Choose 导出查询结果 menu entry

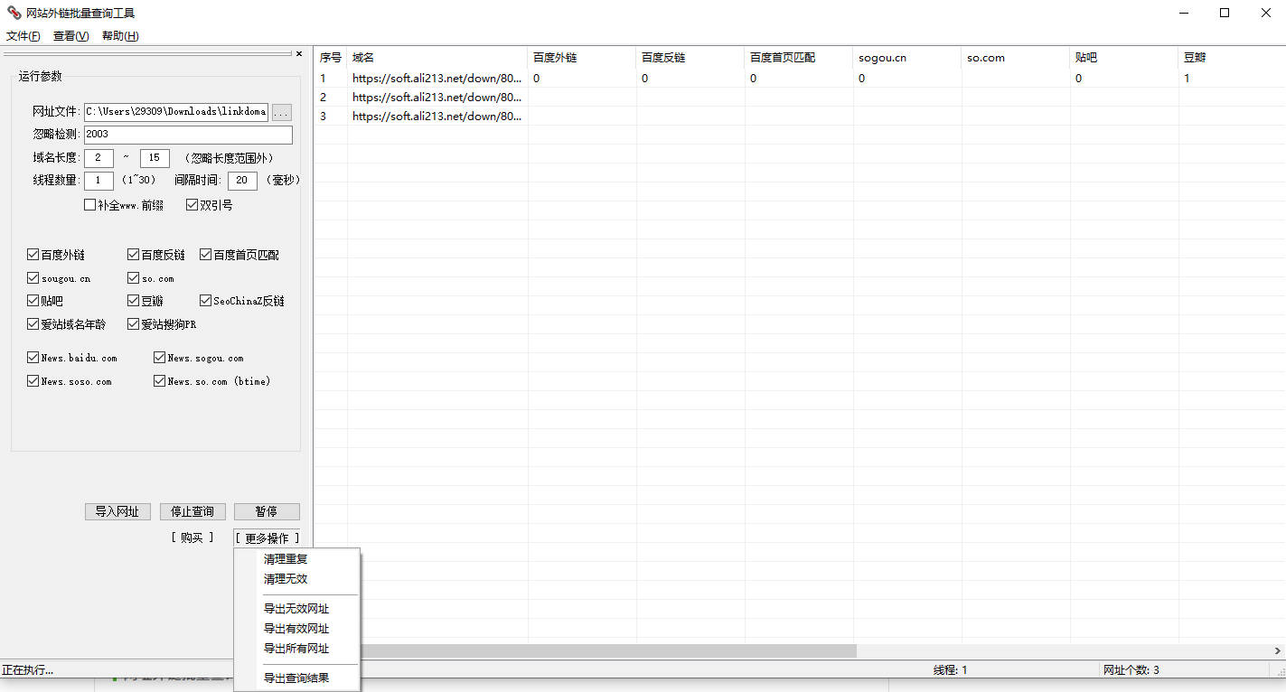[x=296, y=678]
